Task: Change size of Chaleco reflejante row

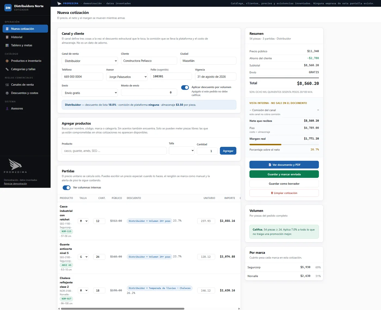Action: coord(83,290)
